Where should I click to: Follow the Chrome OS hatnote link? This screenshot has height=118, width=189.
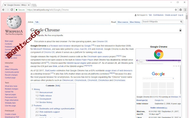(102, 41)
